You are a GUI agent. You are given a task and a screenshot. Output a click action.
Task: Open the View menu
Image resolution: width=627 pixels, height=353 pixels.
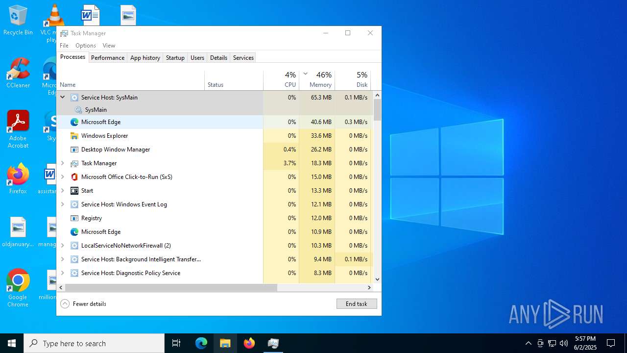(x=109, y=46)
